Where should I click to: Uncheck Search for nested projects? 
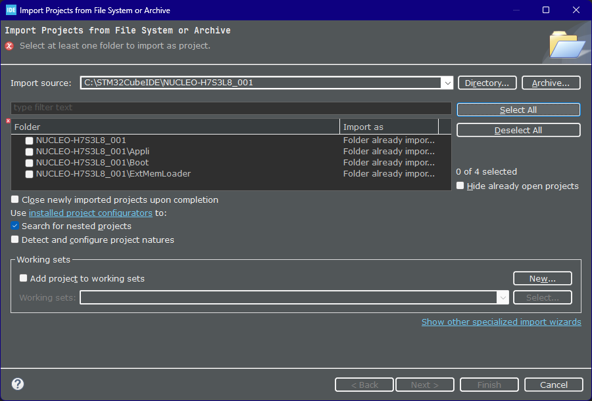(x=14, y=226)
